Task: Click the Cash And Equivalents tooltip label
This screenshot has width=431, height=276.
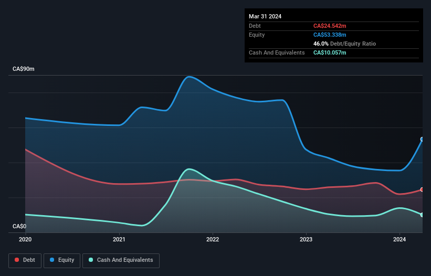Action: coord(277,52)
